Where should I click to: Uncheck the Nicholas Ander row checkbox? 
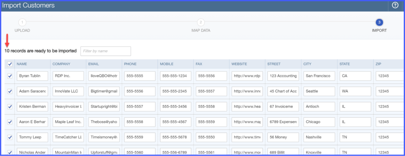point(10,152)
